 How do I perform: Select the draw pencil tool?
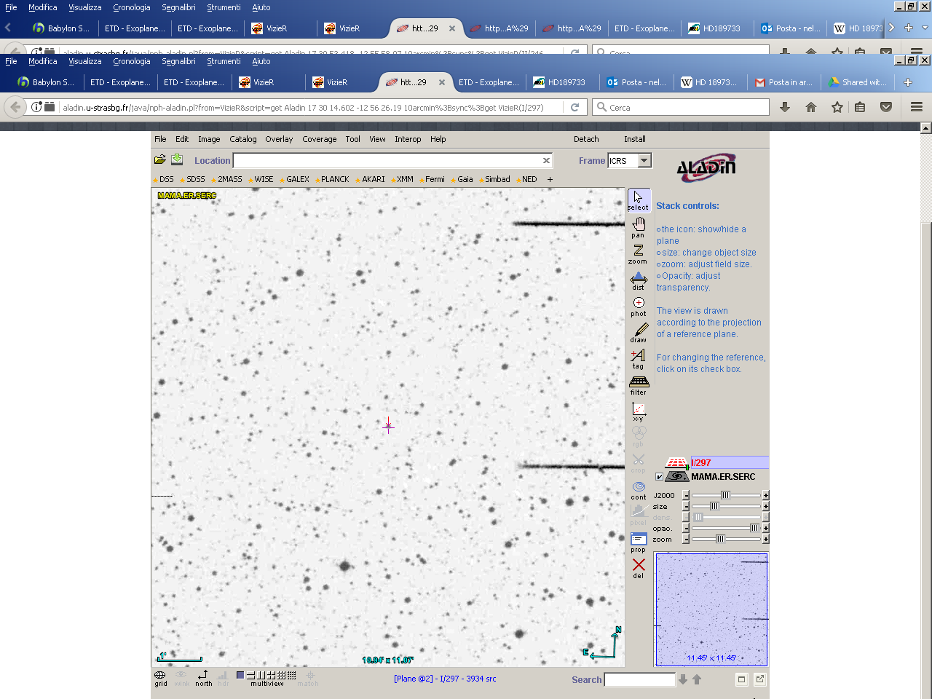639,333
